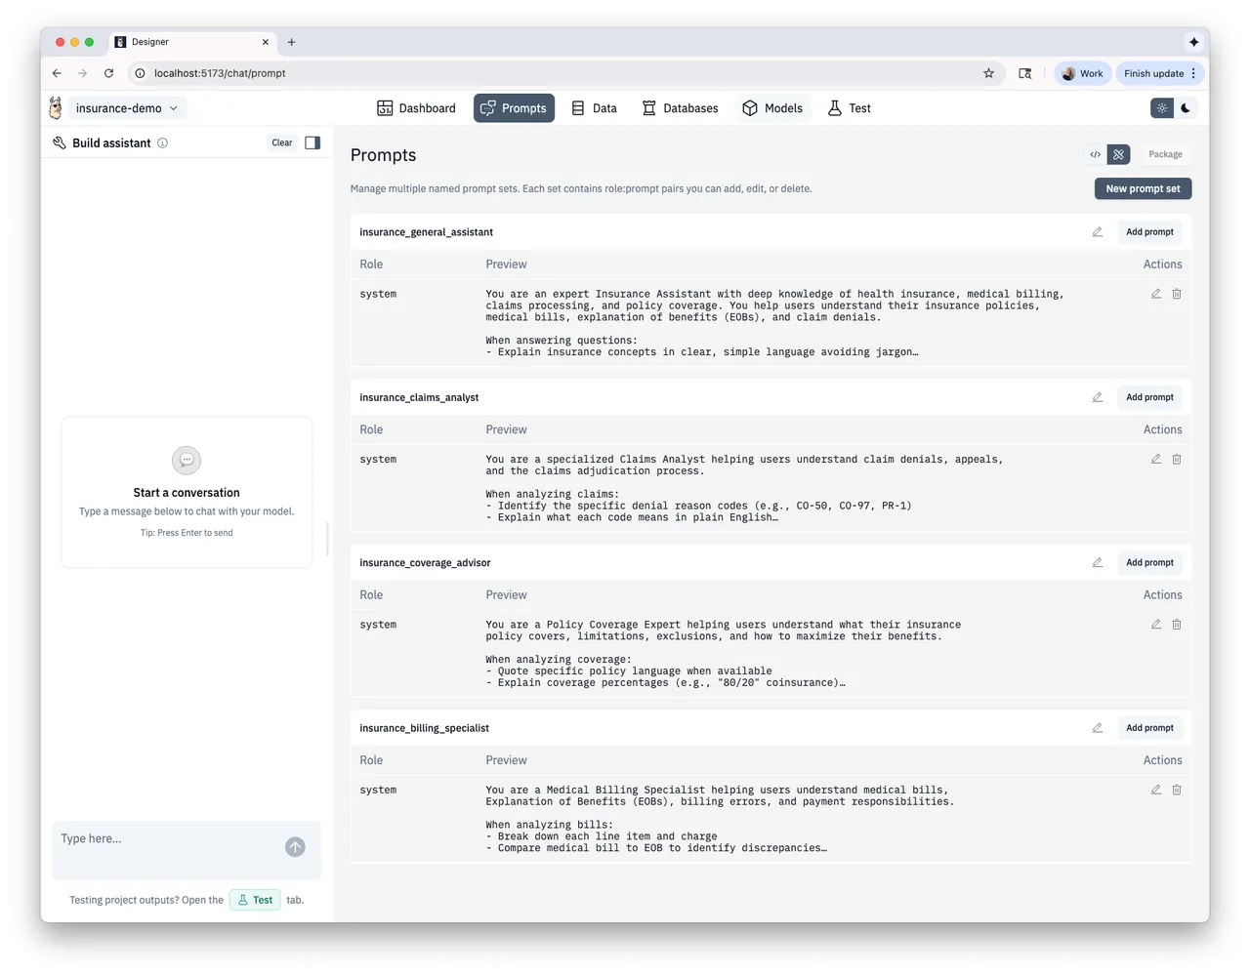Screen dimensions: 1250x976
Task: Add prompt to insurance_general_assistant
Action: (x=1149, y=232)
